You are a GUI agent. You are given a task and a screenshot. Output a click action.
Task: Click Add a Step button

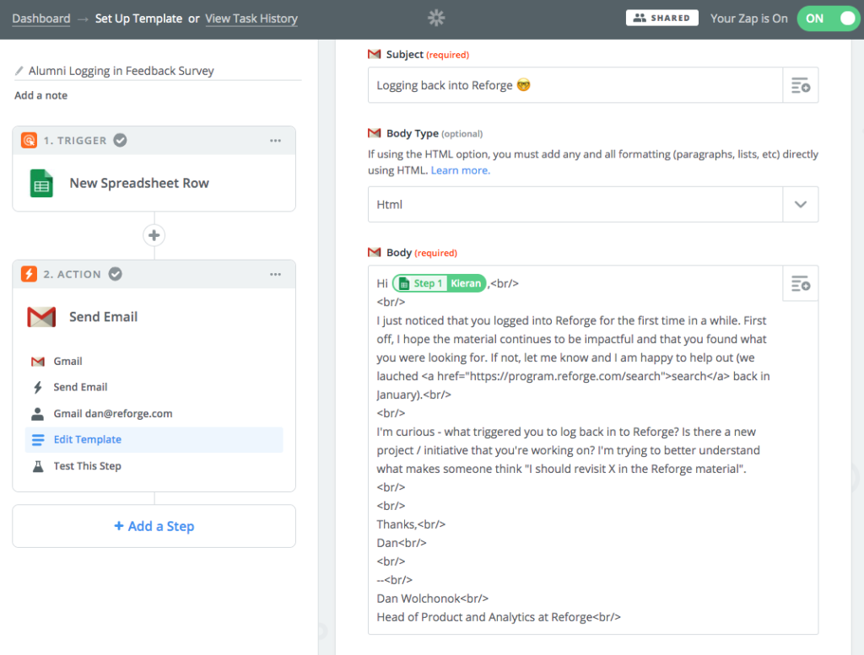[x=154, y=526]
